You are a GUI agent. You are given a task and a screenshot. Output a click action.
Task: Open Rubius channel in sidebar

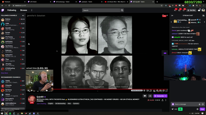click(x=13, y=20)
